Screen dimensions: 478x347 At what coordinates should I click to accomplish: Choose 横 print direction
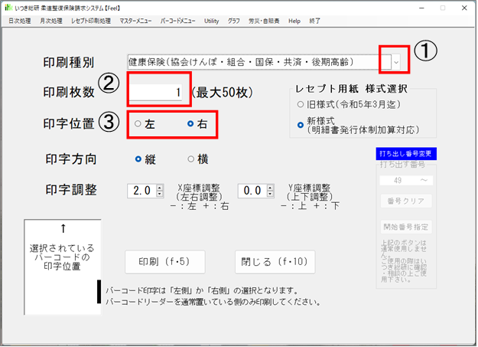(x=191, y=159)
